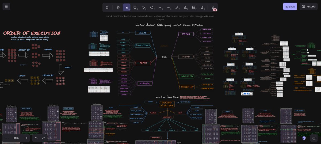Open the hamburger main menu

[x=6, y=6]
